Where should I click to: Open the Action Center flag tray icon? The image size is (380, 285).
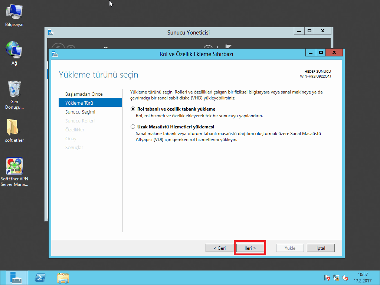point(327,278)
